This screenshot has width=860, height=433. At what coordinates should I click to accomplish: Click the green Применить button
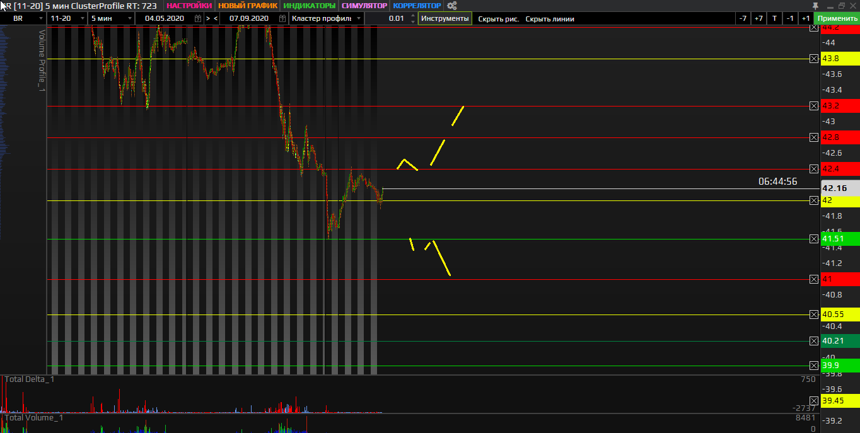tap(837, 18)
